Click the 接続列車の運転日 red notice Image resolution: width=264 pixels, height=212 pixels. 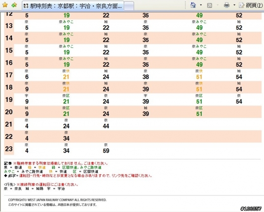(x=47, y=184)
